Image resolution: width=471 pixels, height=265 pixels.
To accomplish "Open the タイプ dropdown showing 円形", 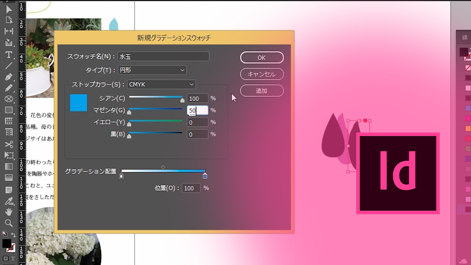I will click(x=152, y=70).
